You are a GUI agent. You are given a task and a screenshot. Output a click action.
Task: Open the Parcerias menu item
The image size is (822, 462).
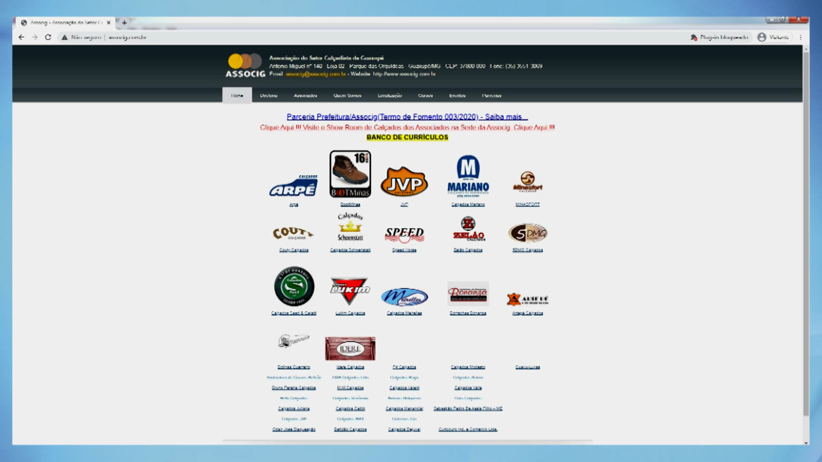[x=491, y=95]
